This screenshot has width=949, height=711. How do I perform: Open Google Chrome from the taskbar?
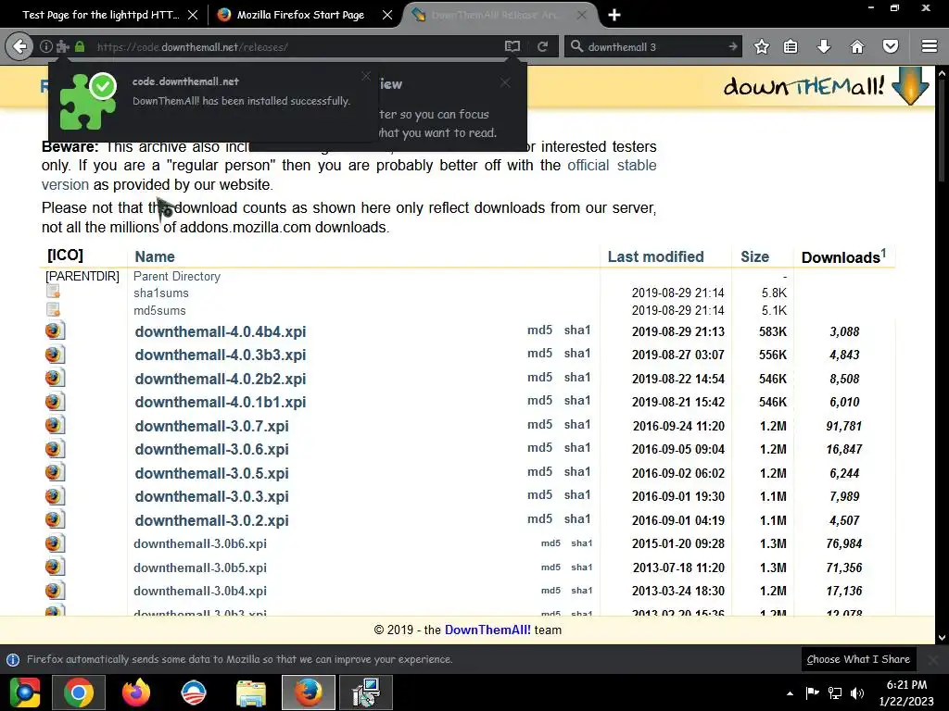(79, 692)
